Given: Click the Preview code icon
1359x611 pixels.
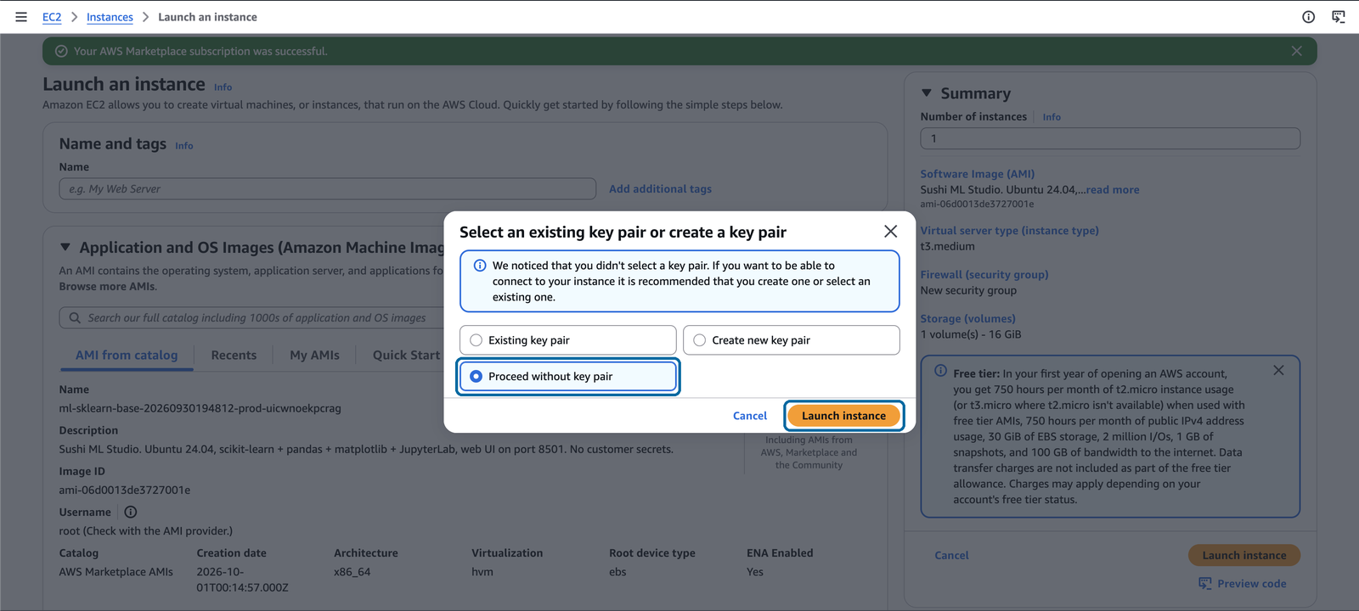Looking at the screenshot, I should [x=1205, y=584].
